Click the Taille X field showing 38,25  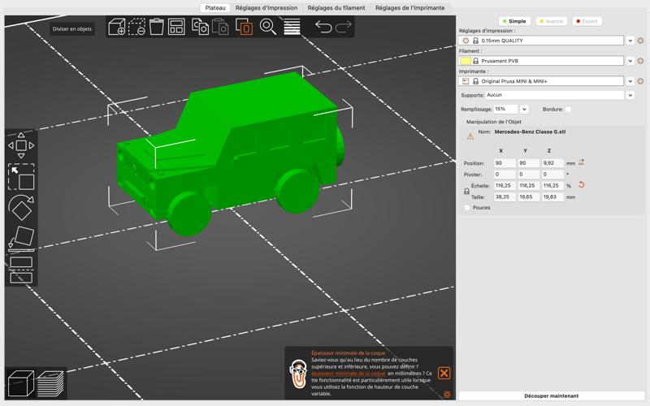point(505,197)
